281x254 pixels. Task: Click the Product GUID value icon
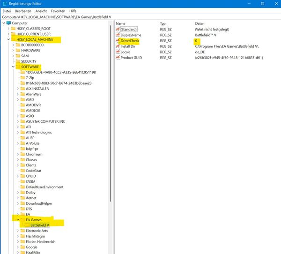pos(118,58)
